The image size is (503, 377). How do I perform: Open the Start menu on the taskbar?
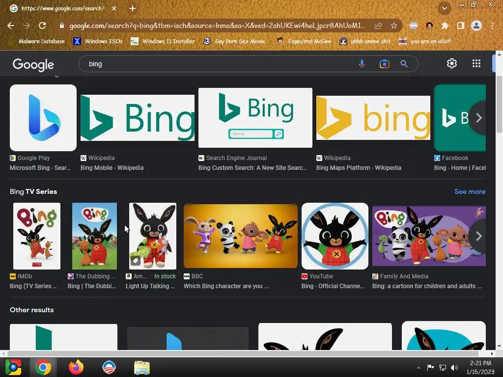(x=13, y=367)
